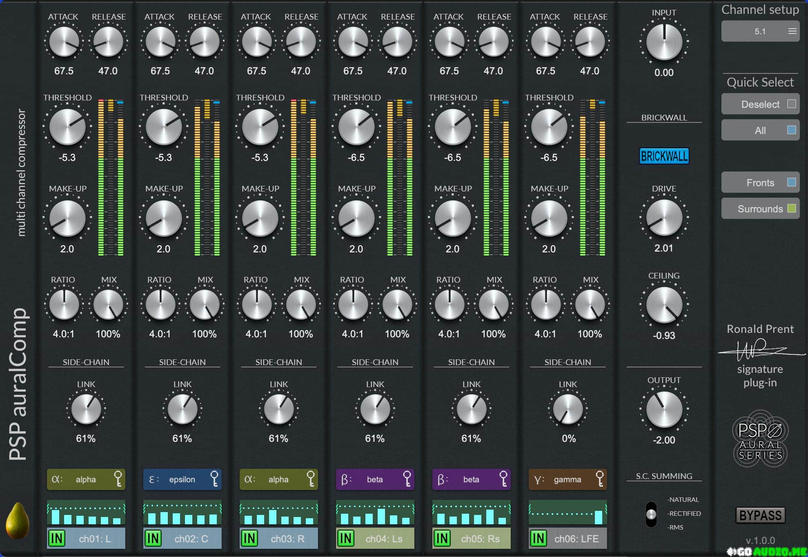Viewport: 808px width, 557px height.
Task: Select the ch01: L channel label
Action: (95, 539)
